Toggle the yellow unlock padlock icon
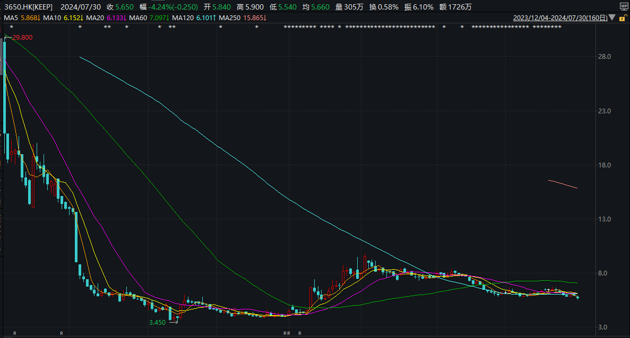Image resolution: width=630 pixels, height=338 pixels. [x=623, y=17]
